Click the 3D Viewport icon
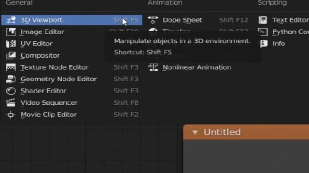The width and height of the screenshot is (309, 173). pos(11,20)
